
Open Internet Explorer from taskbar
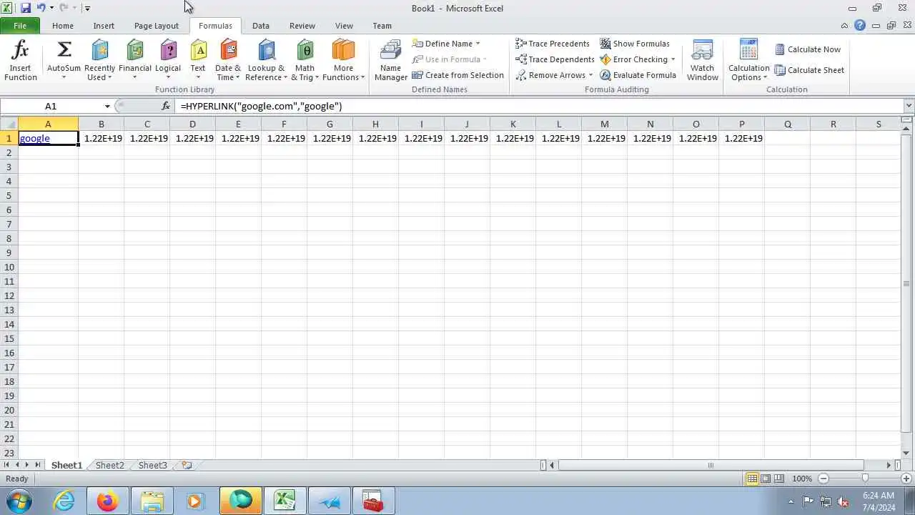pyautogui.click(x=64, y=501)
